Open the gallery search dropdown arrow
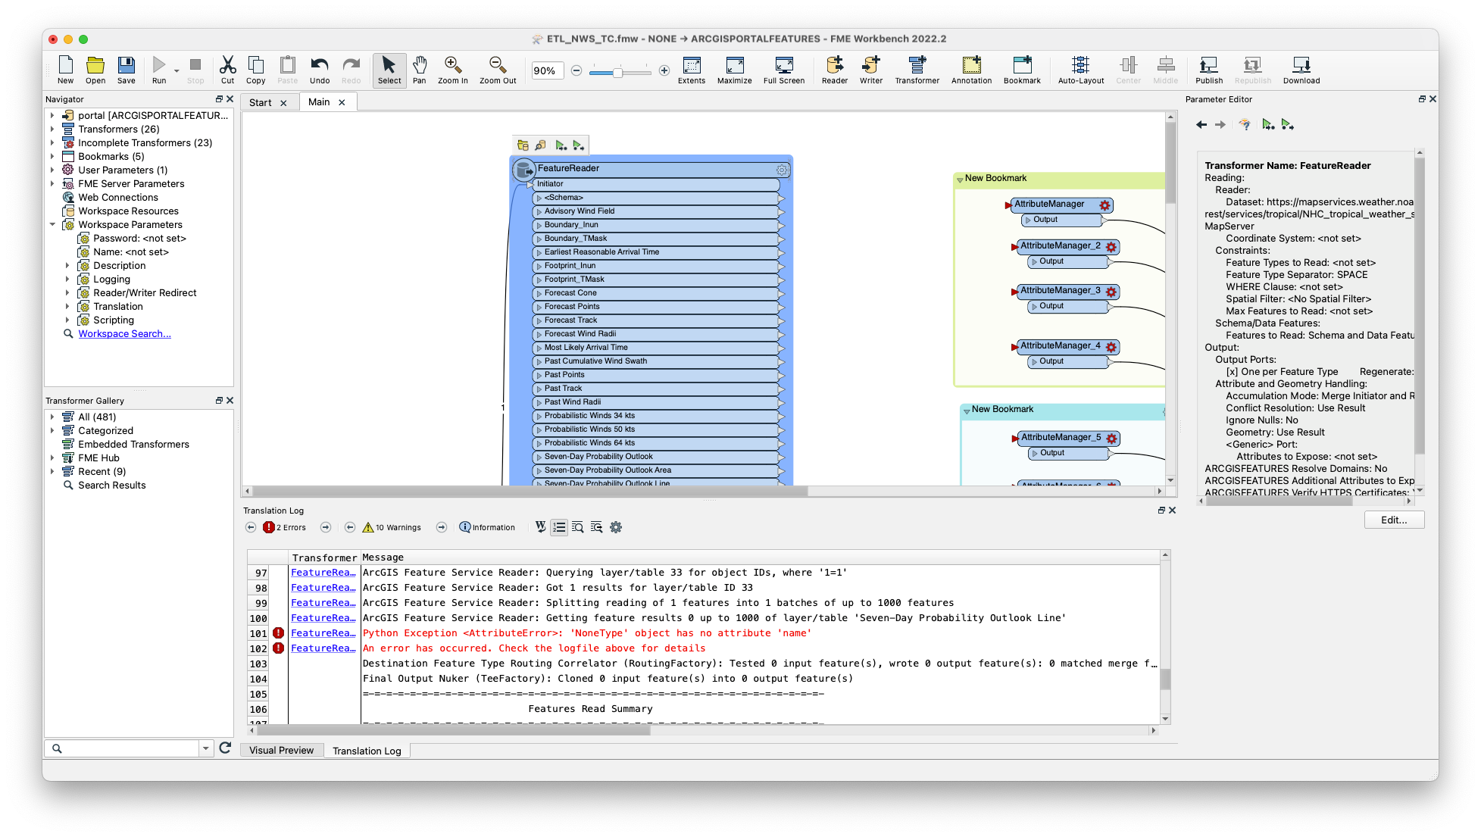Screen dimensions: 1481x837 (205, 748)
